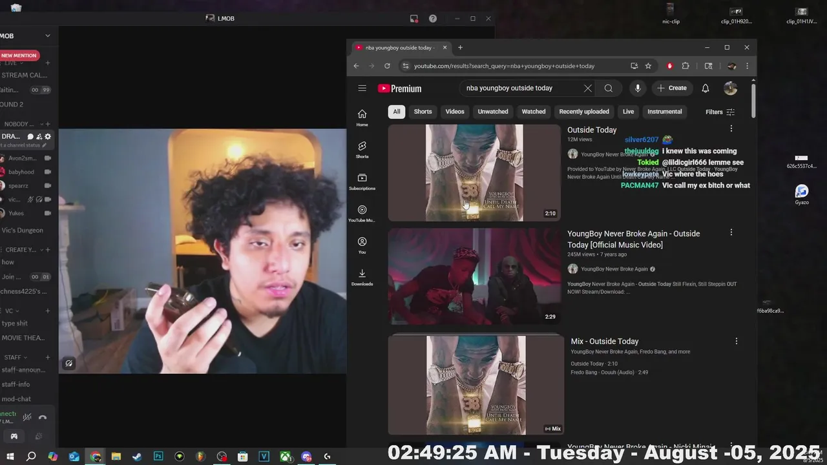Open chat bubble icon for voice channel
Screen dimensions: 827x465
point(30,136)
